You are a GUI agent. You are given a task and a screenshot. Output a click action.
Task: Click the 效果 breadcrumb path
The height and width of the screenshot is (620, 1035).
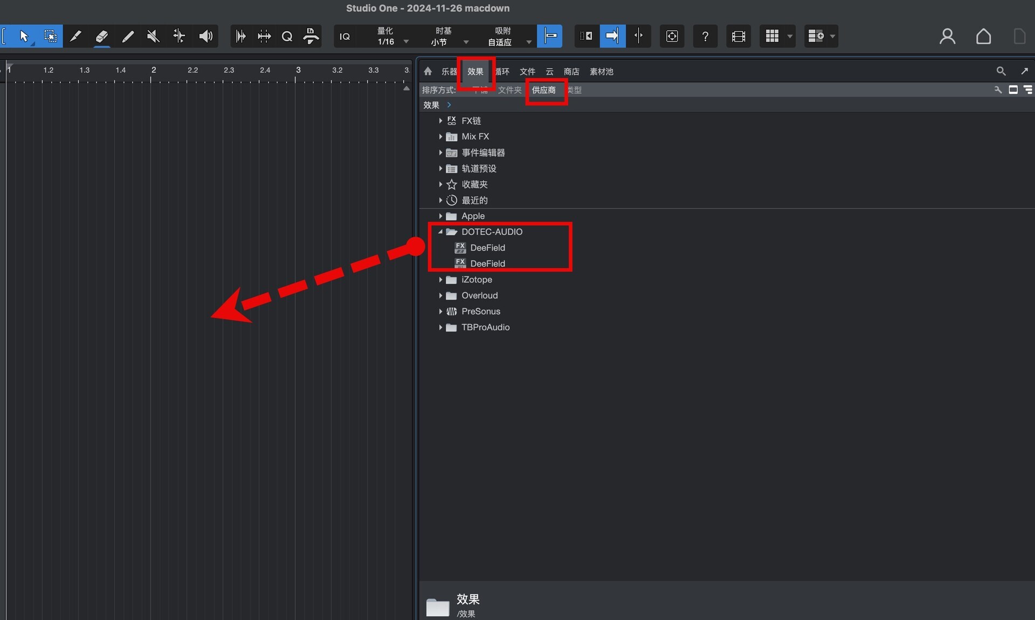[431, 105]
